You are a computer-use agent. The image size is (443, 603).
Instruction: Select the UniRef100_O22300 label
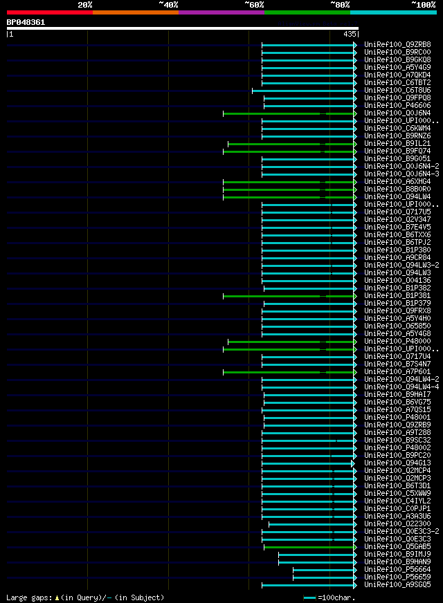click(397, 524)
